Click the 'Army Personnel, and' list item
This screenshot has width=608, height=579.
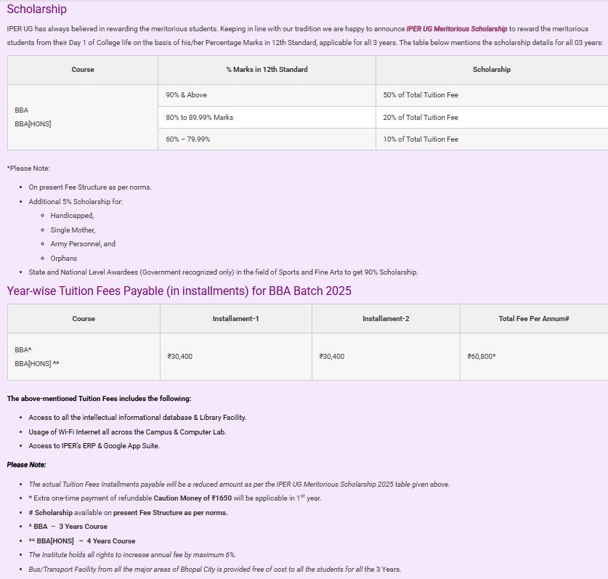click(x=83, y=244)
